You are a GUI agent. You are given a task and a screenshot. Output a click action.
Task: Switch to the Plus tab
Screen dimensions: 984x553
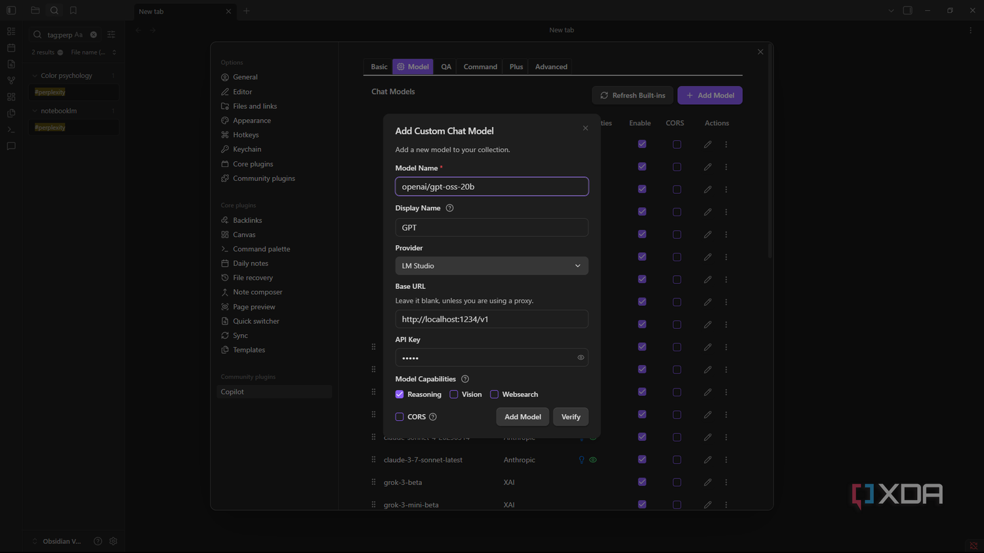coord(516,67)
